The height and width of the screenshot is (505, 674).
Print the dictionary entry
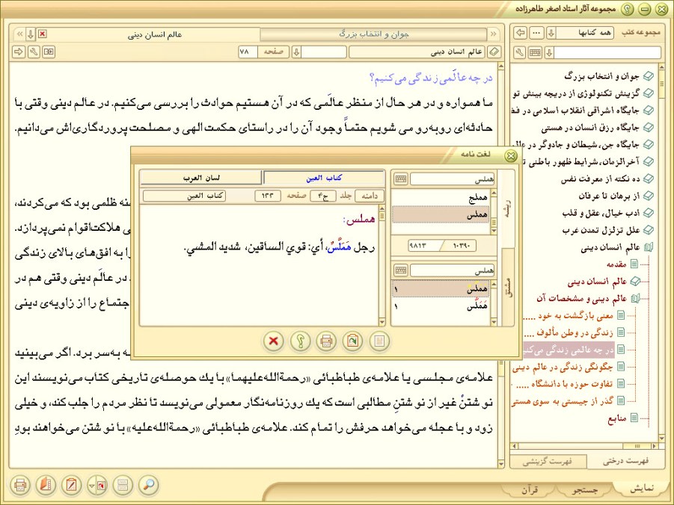point(326,341)
